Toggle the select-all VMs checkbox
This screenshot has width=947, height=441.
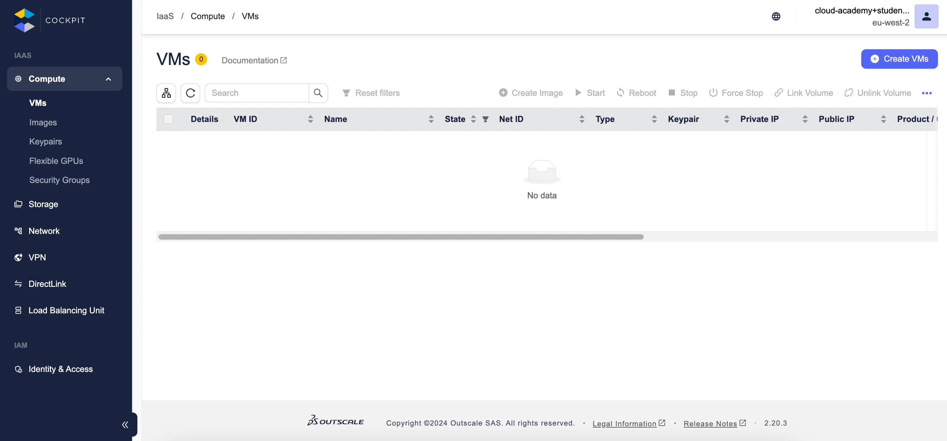click(168, 119)
